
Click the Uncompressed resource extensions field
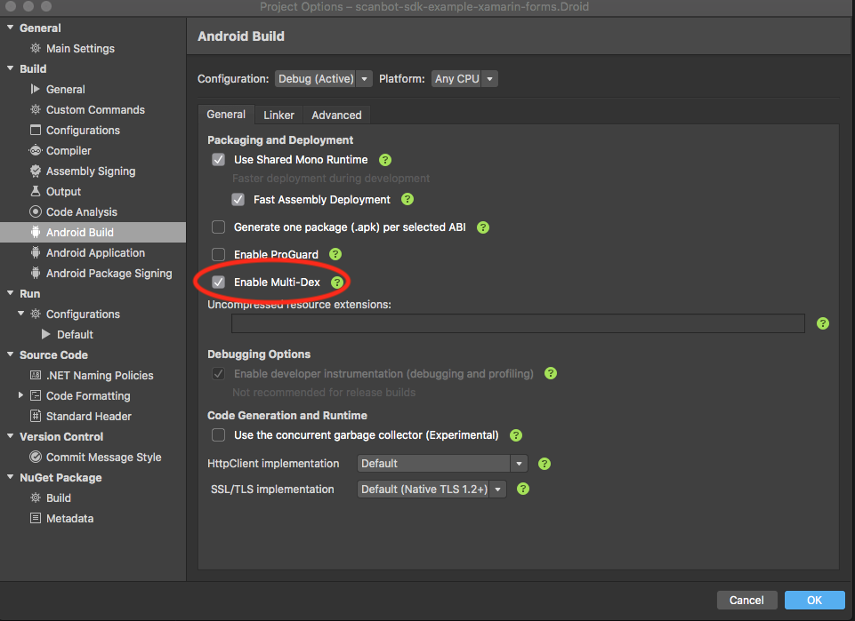[x=517, y=323]
